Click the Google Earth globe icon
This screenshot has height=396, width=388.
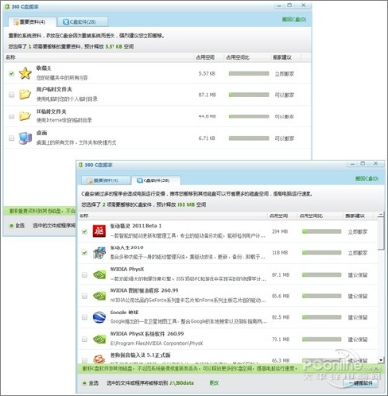pyautogui.click(x=99, y=317)
